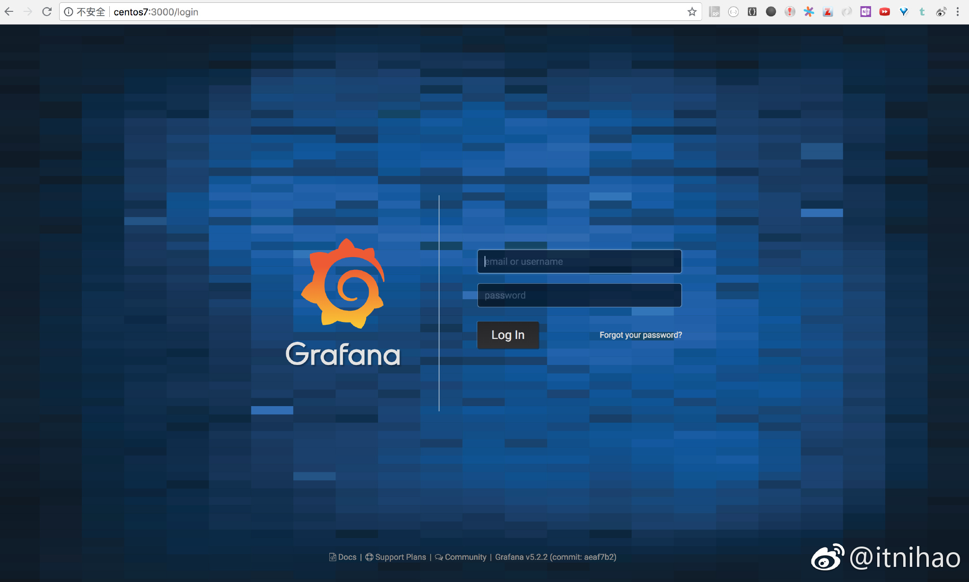
Task: Open the Weibo extension in the toolbar
Action: (x=941, y=12)
